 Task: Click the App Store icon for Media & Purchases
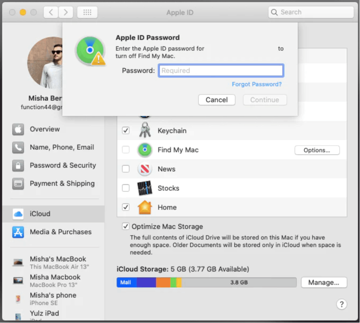(x=18, y=232)
